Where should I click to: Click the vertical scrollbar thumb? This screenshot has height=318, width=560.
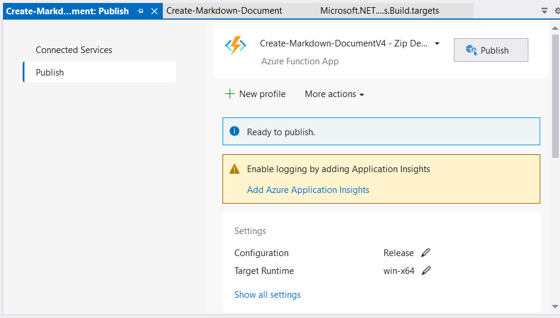coord(555,96)
